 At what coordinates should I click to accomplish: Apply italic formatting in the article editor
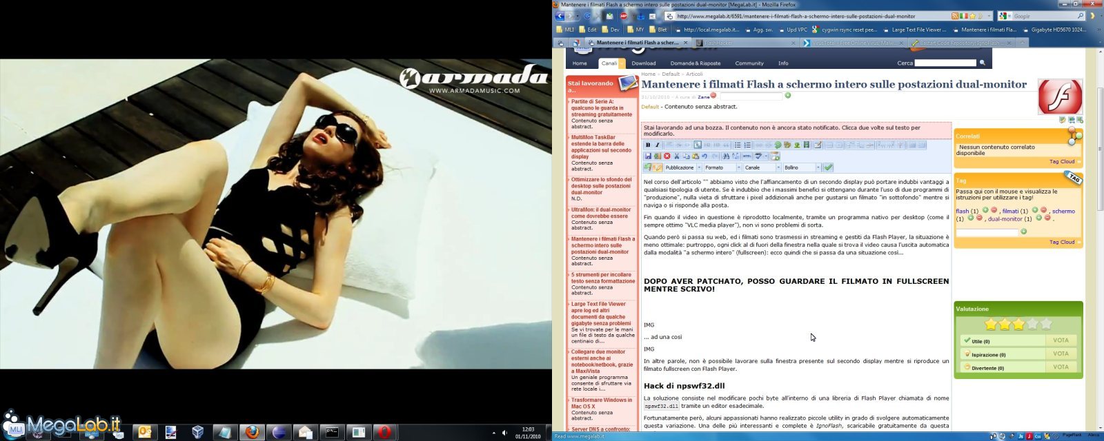[657, 145]
